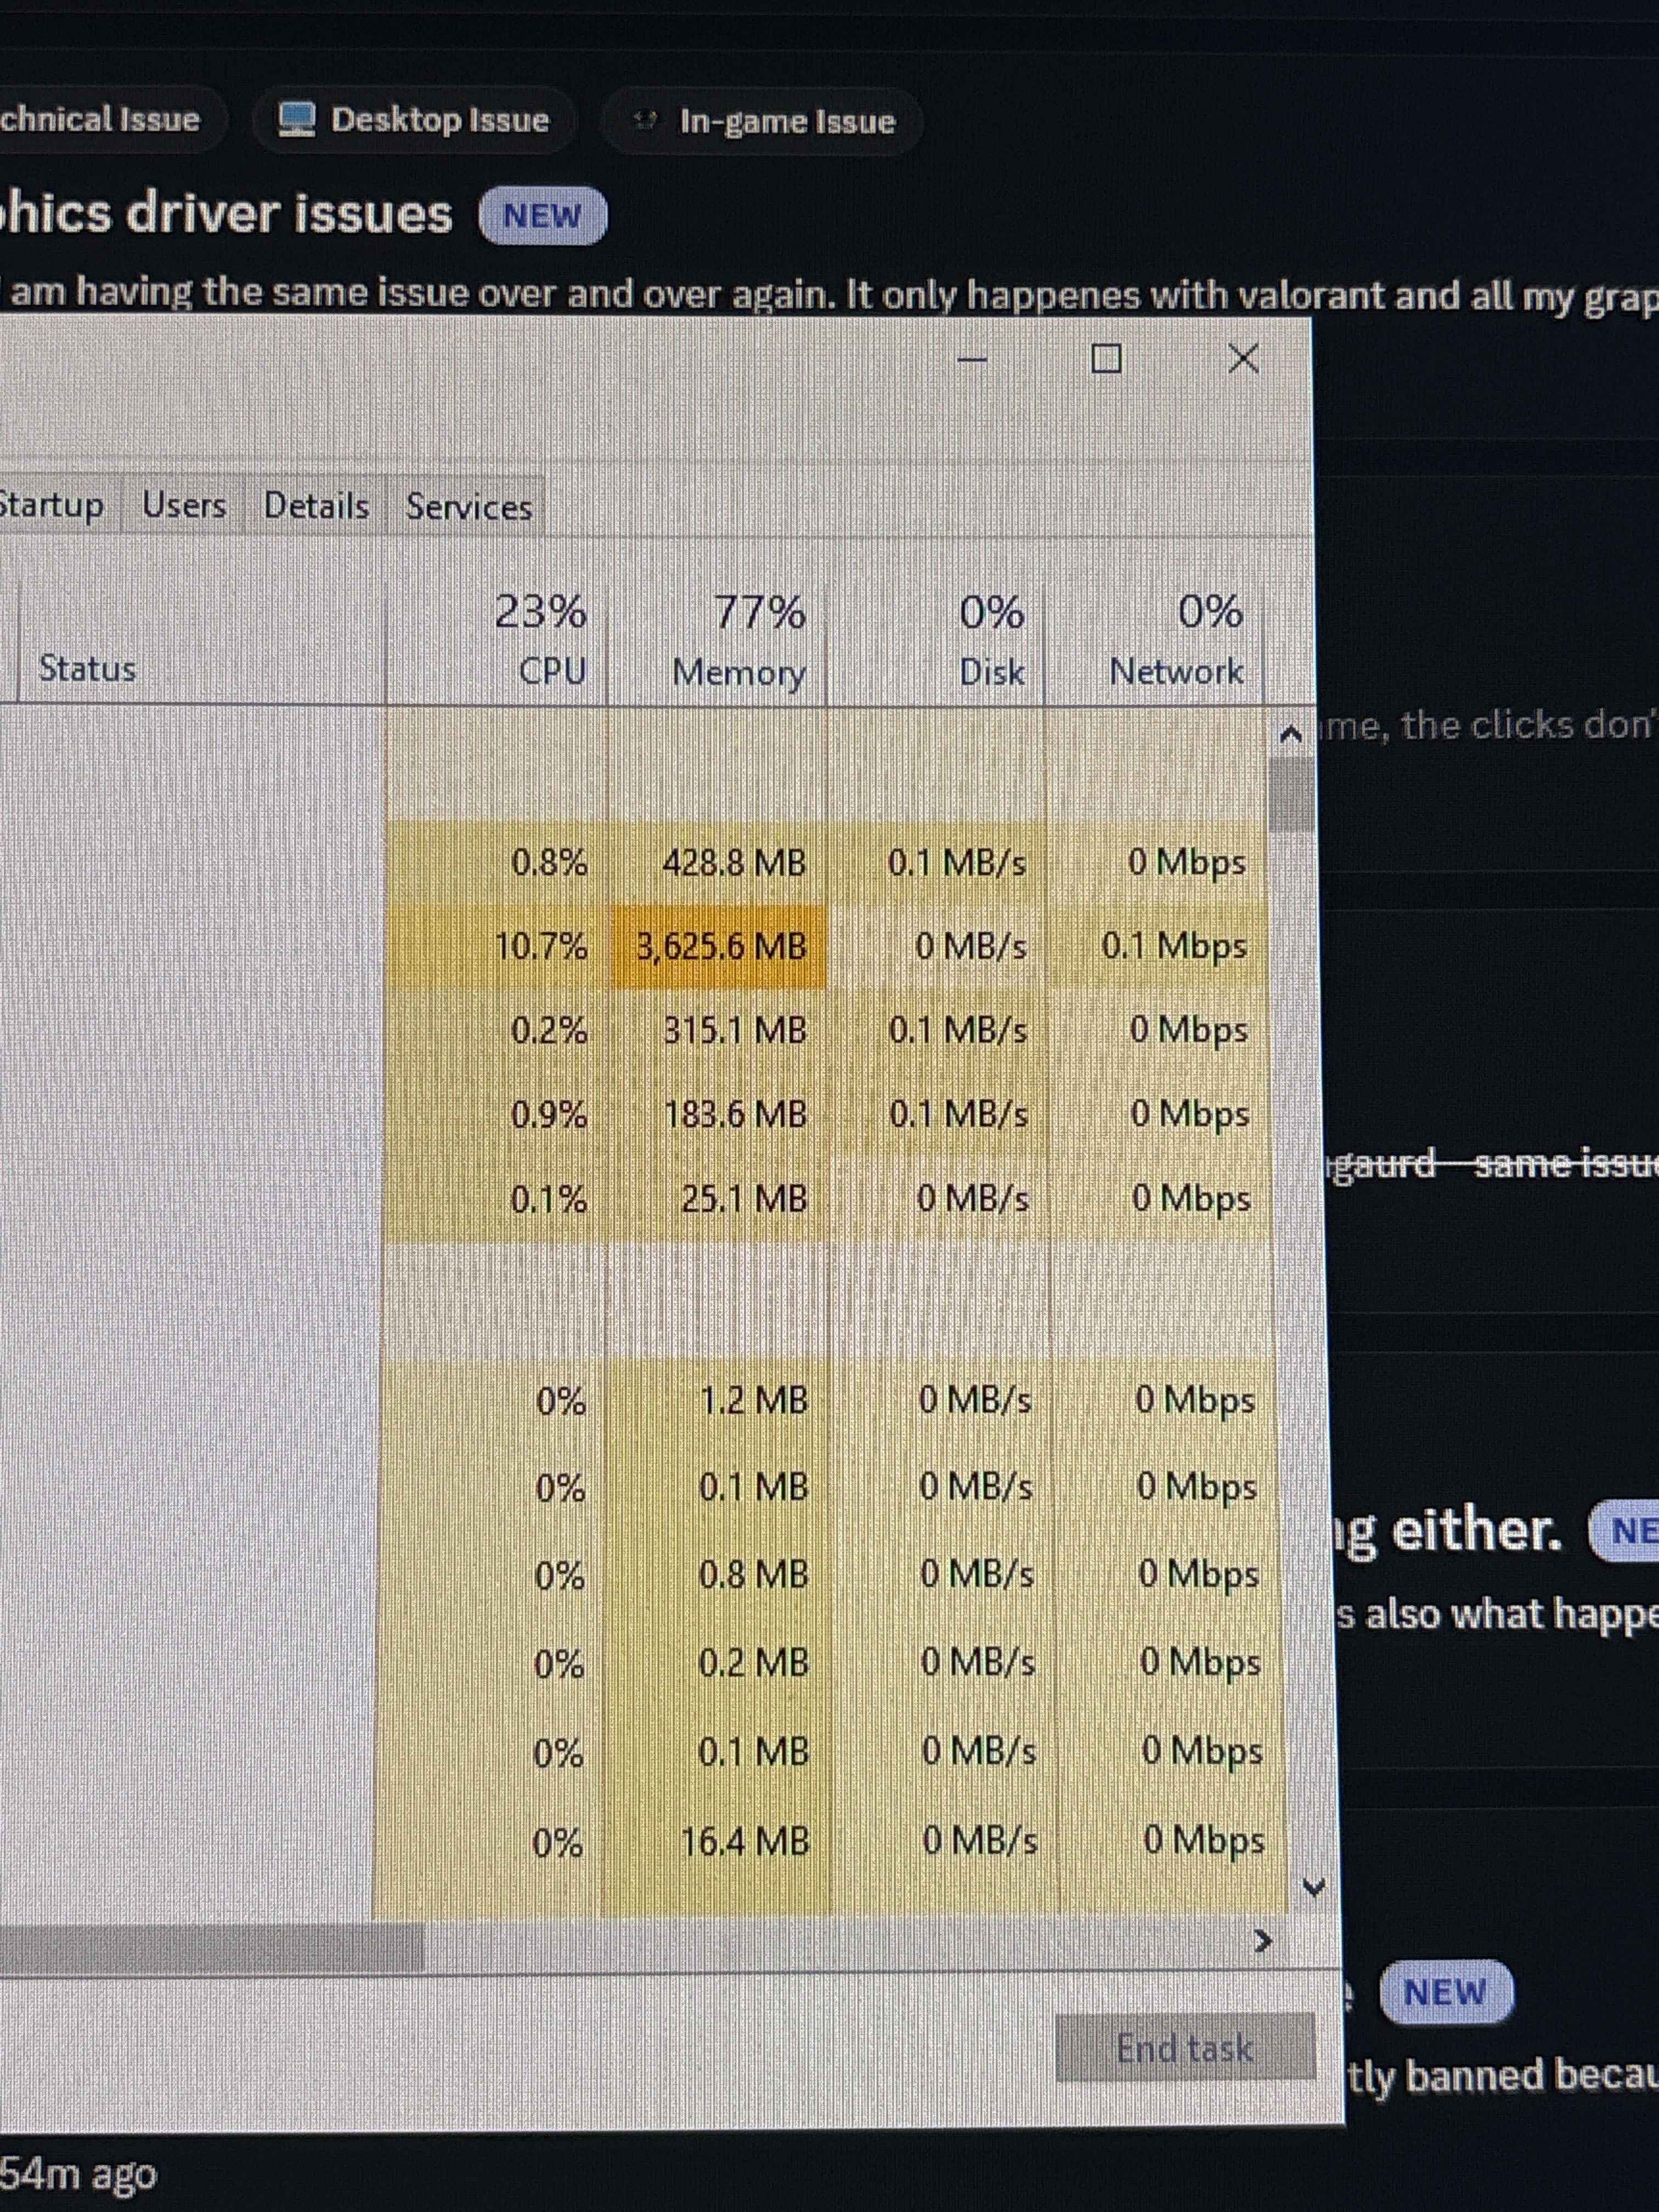Click the Status column header

tap(87, 668)
